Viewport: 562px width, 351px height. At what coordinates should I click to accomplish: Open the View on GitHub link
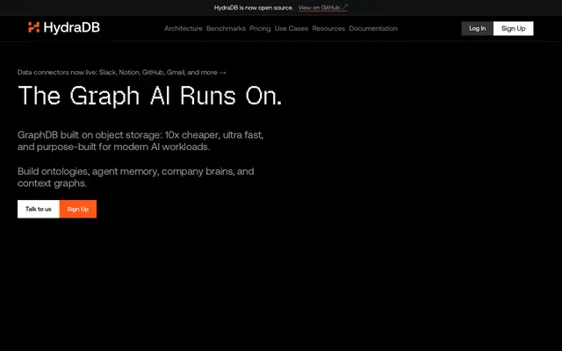coord(323,8)
